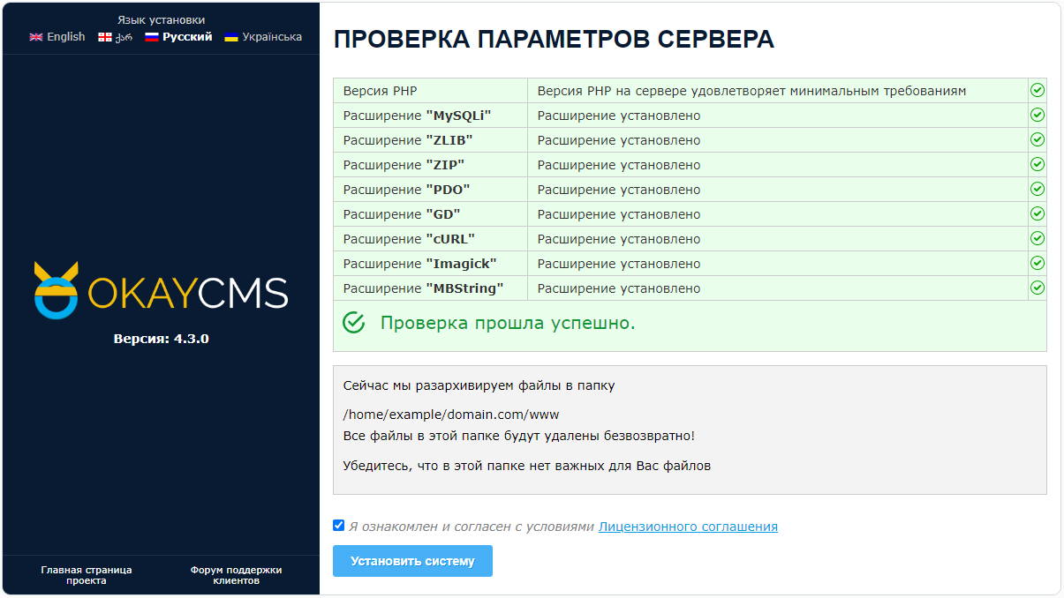Click the checkmark next to cURL extension
The width and height of the screenshot is (1064, 598).
1038,238
